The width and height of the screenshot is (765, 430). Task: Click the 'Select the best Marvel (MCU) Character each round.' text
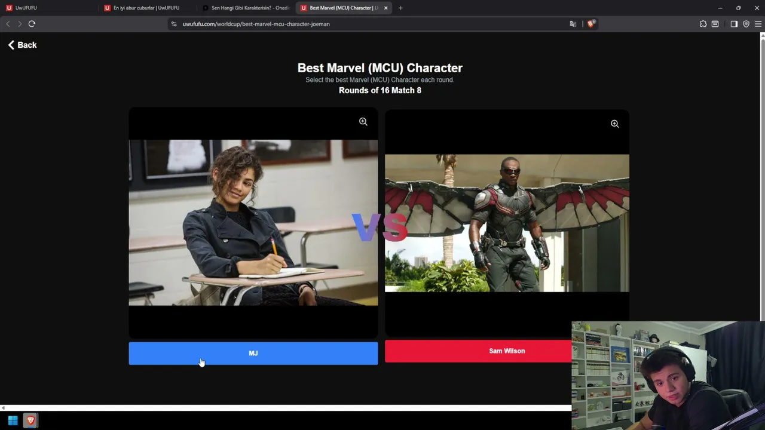pyautogui.click(x=380, y=79)
